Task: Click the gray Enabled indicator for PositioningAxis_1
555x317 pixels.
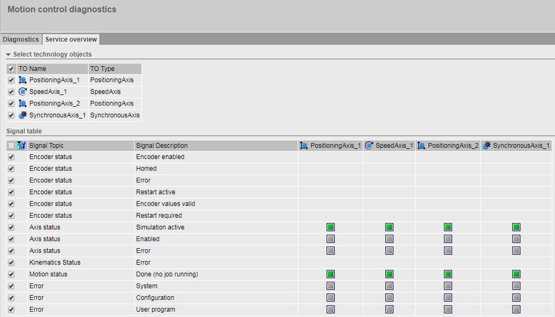Action: 331,239
